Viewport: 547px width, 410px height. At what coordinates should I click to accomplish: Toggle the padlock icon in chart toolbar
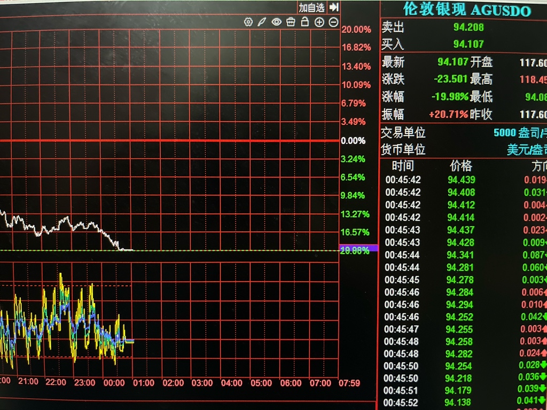(305, 21)
